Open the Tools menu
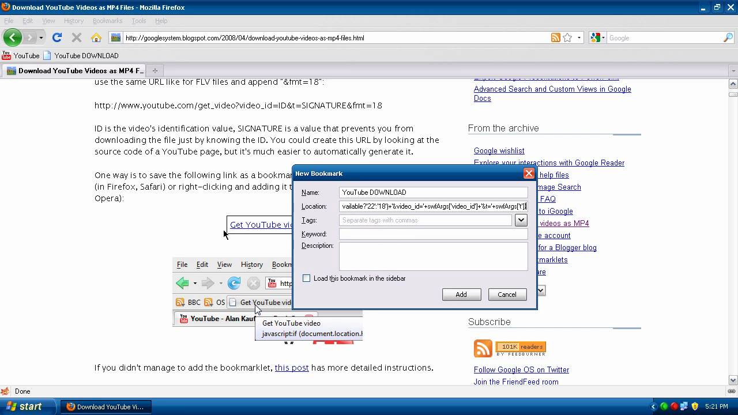The image size is (738, 415). pos(139,21)
